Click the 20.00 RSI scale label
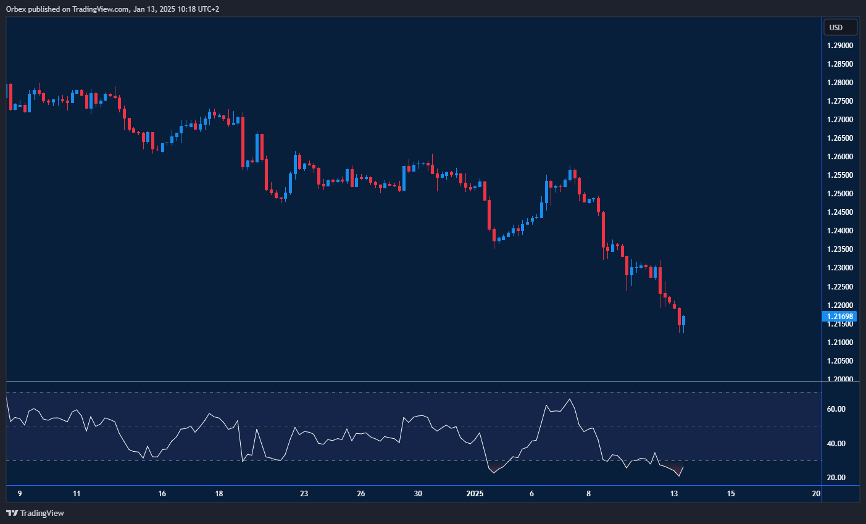Screen dimensions: 866x524 [836, 478]
